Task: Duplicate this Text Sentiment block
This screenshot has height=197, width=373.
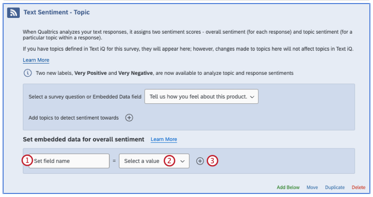Action: tap(334, 187)
